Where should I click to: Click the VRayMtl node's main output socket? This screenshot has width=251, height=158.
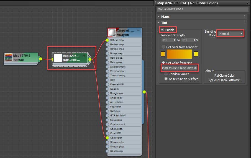click(144, 92)
